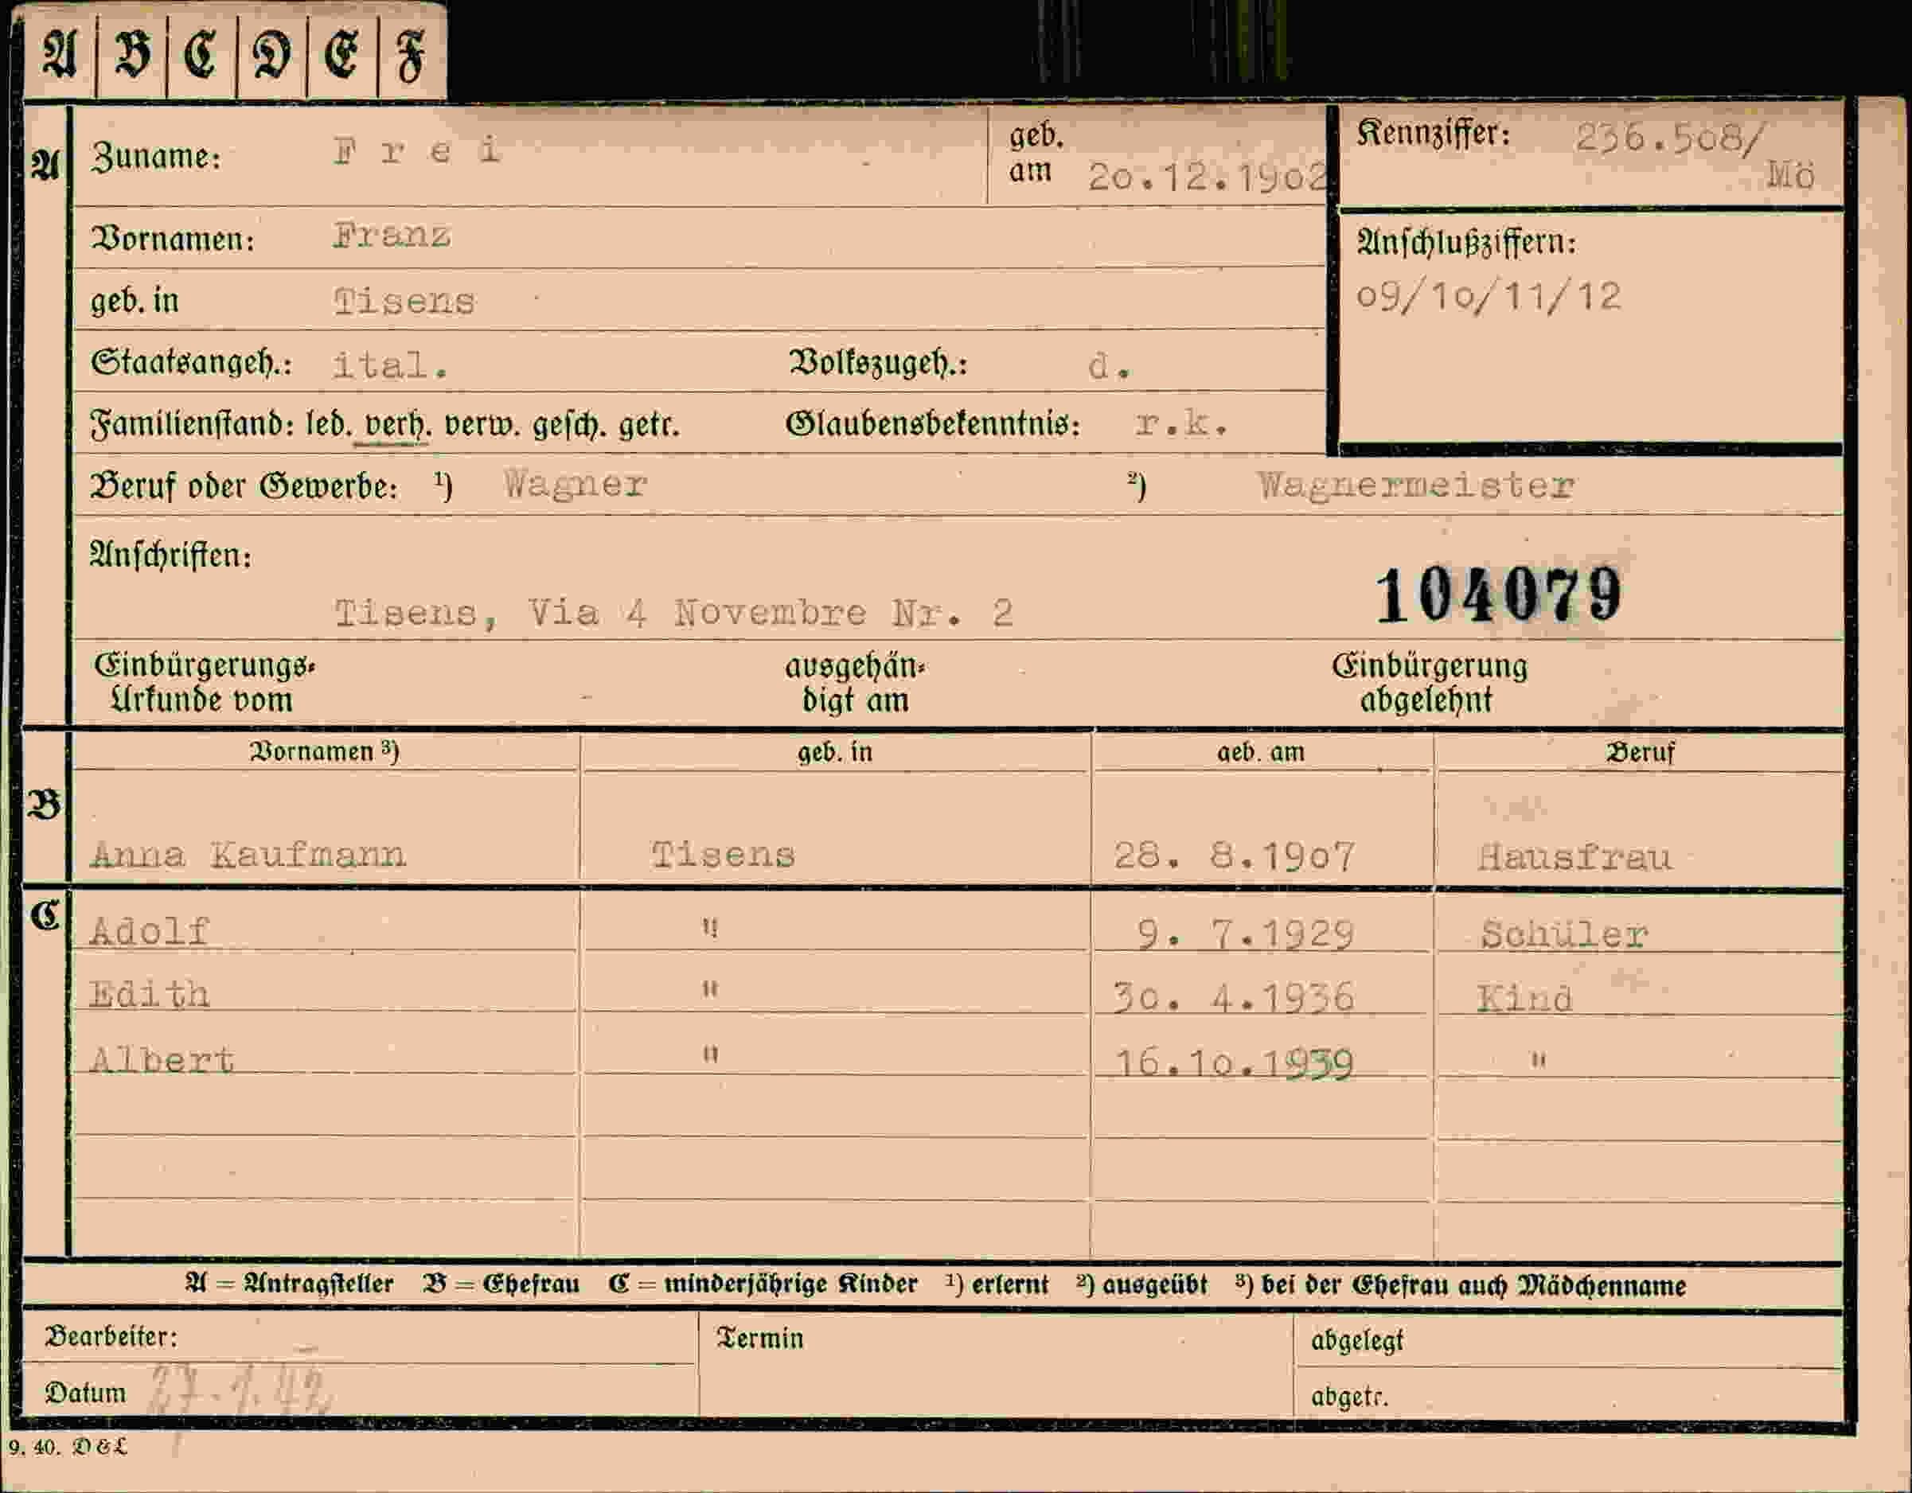Screen dimensions: 1912x1493
Task: Click marital status option 'led.'
Action: (328, 425)
